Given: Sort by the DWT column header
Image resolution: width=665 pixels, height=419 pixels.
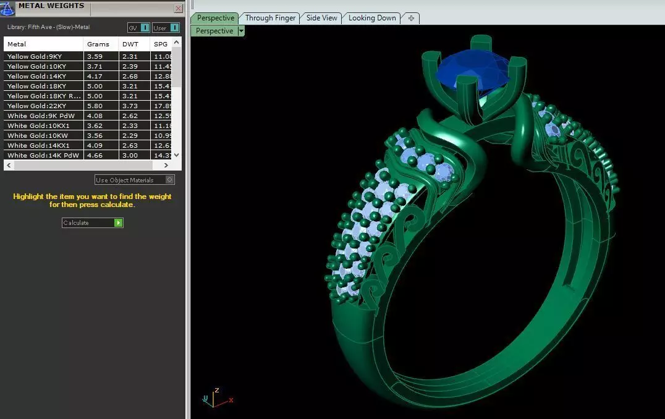Looking at the screenshot, I should click(134, 44).
